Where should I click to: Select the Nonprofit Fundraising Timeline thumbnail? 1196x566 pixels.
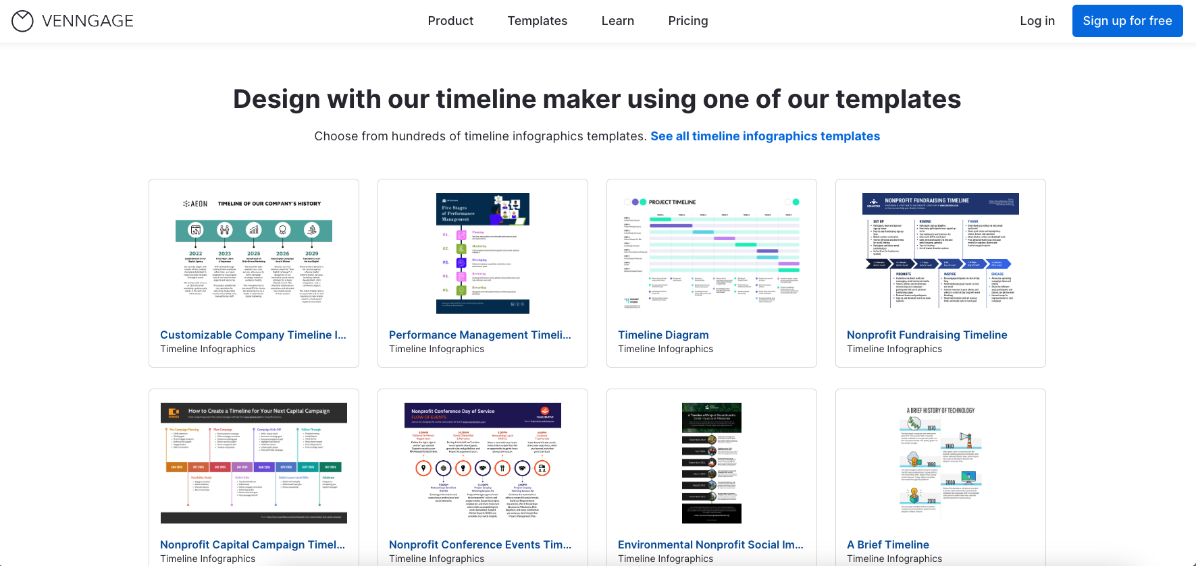[940, 250]
